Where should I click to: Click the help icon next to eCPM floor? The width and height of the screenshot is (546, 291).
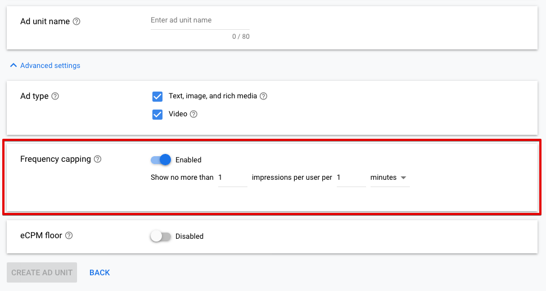click(x=69, y=236)
